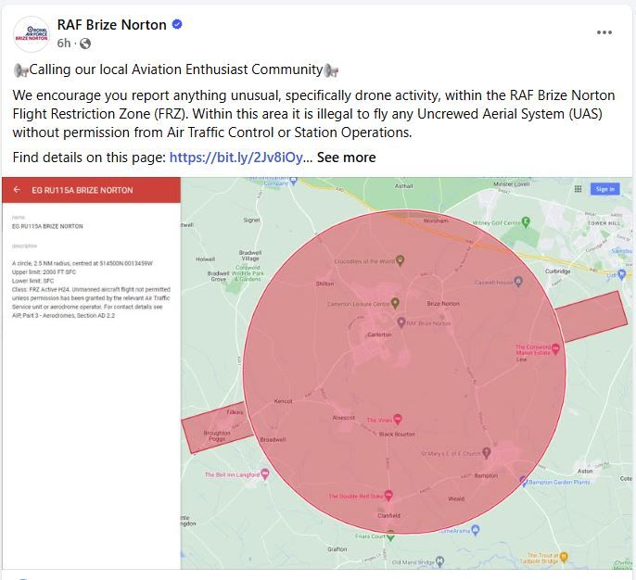Click the globe public audience icon

[85, 44]
